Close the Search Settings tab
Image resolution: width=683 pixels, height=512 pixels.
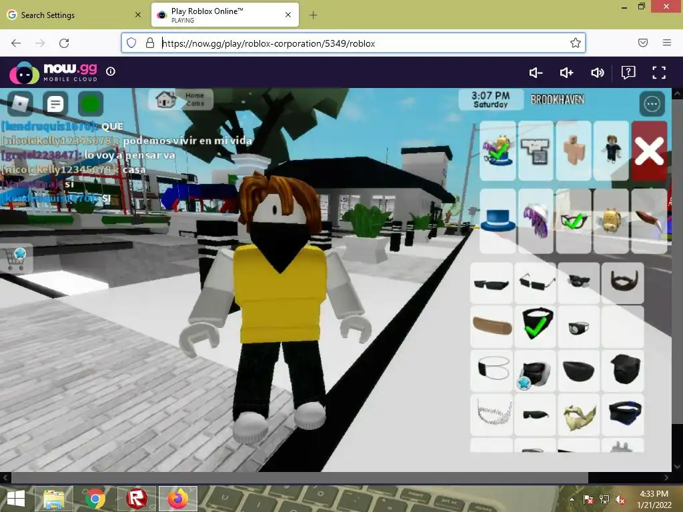138,15
